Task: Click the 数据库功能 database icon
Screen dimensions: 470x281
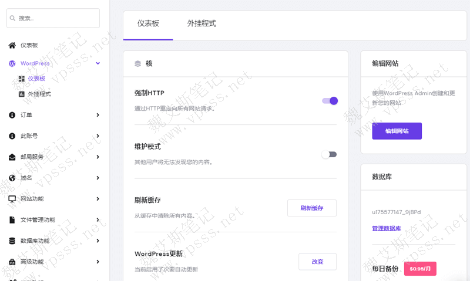Action: (x=12, y=241)
